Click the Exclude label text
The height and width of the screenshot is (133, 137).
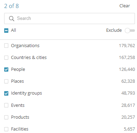point(114,30)
